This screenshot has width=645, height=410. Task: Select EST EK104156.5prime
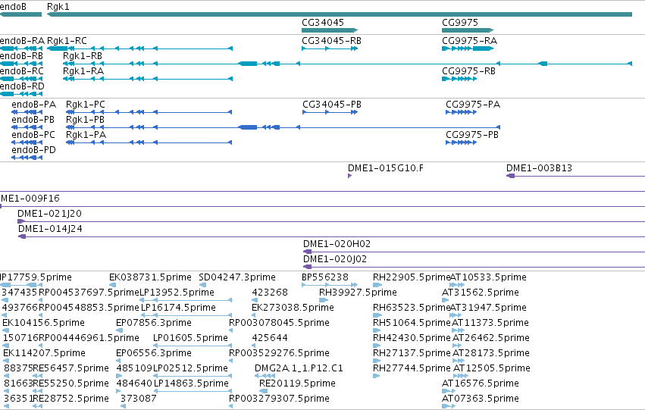(x=44, y=324)
